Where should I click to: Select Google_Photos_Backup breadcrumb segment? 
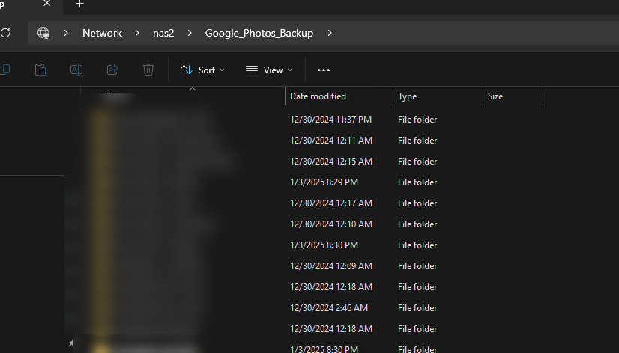(259, 33)
